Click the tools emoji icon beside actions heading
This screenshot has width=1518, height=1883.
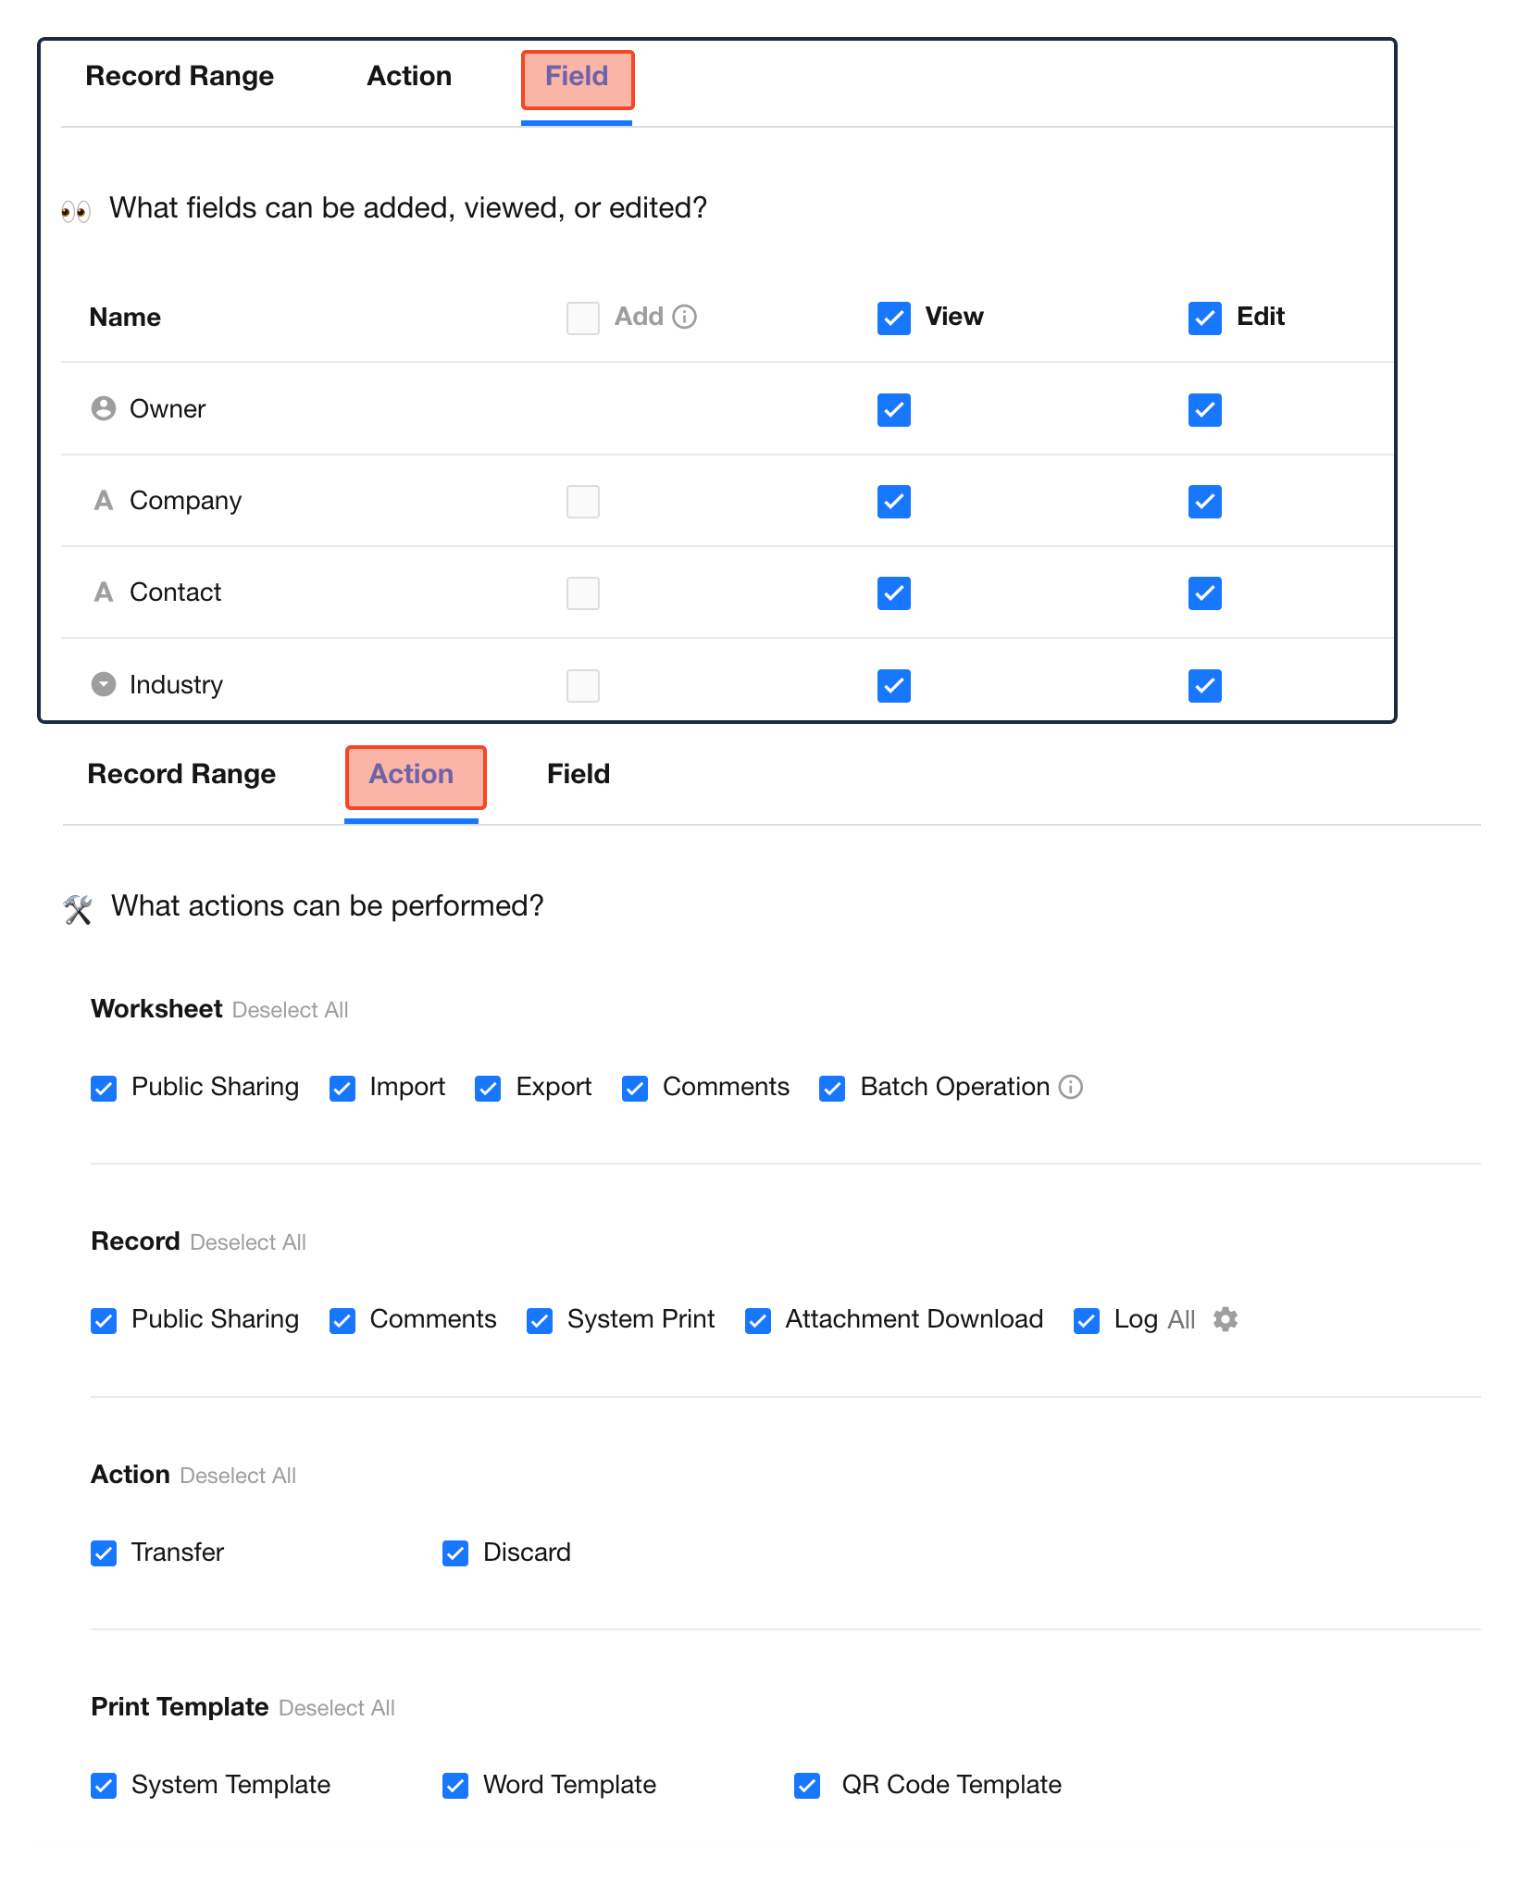[78, 909]
